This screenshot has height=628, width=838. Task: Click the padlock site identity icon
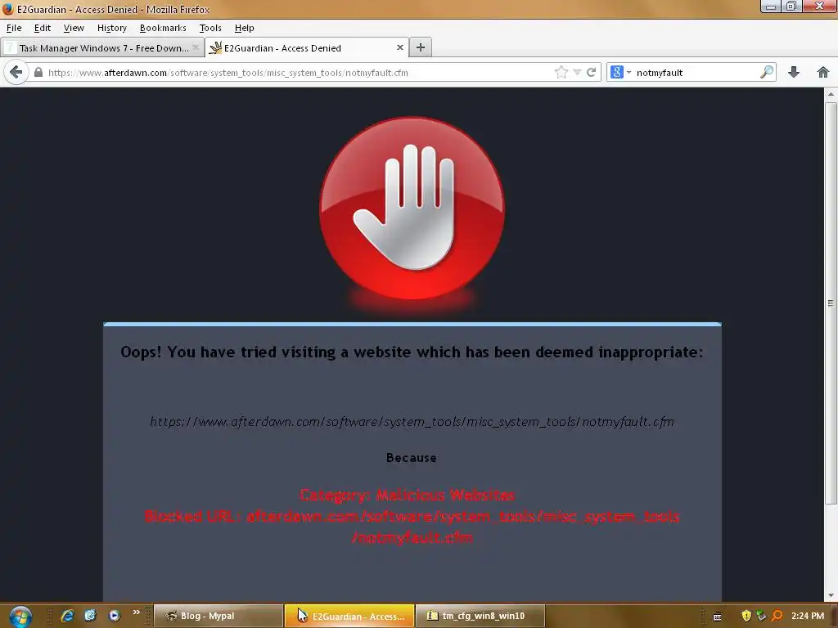38,72
